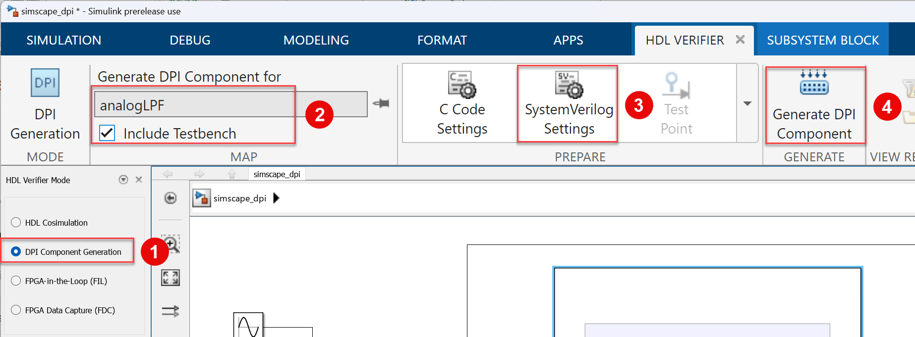Close the HDL Verifier Mode panel
Image resolution: width=915 pixels, height=337 pixels.
point(139,180)
